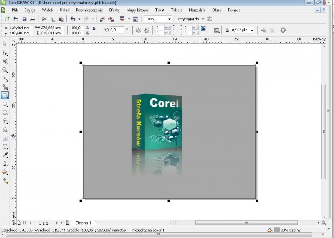This screenshot has width=334, height=238.
Task: Pick the Eyedropper tool
Action: (x=5, y=155)
